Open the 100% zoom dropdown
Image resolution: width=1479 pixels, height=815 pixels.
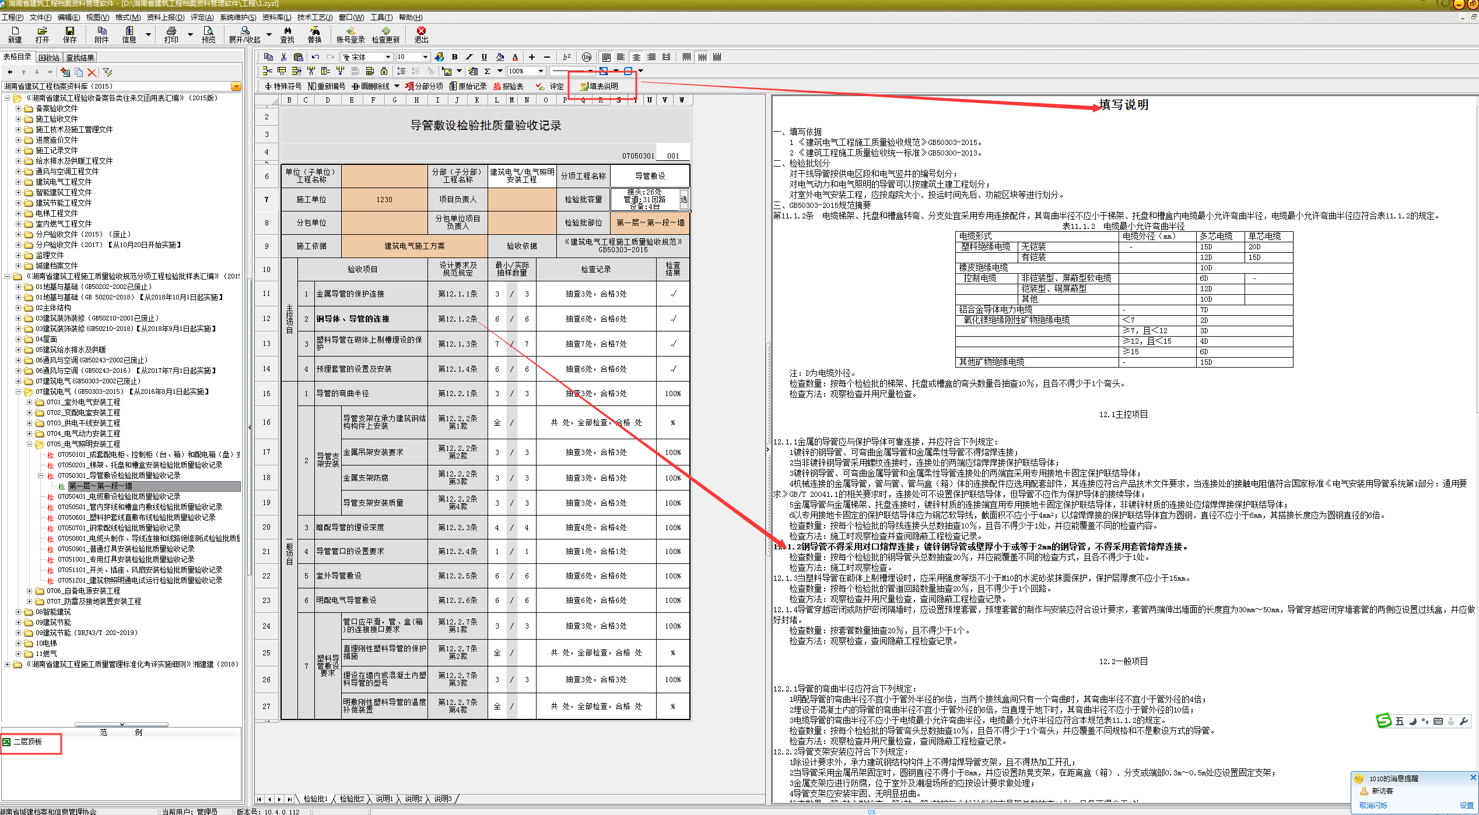[x=541, y=71]
